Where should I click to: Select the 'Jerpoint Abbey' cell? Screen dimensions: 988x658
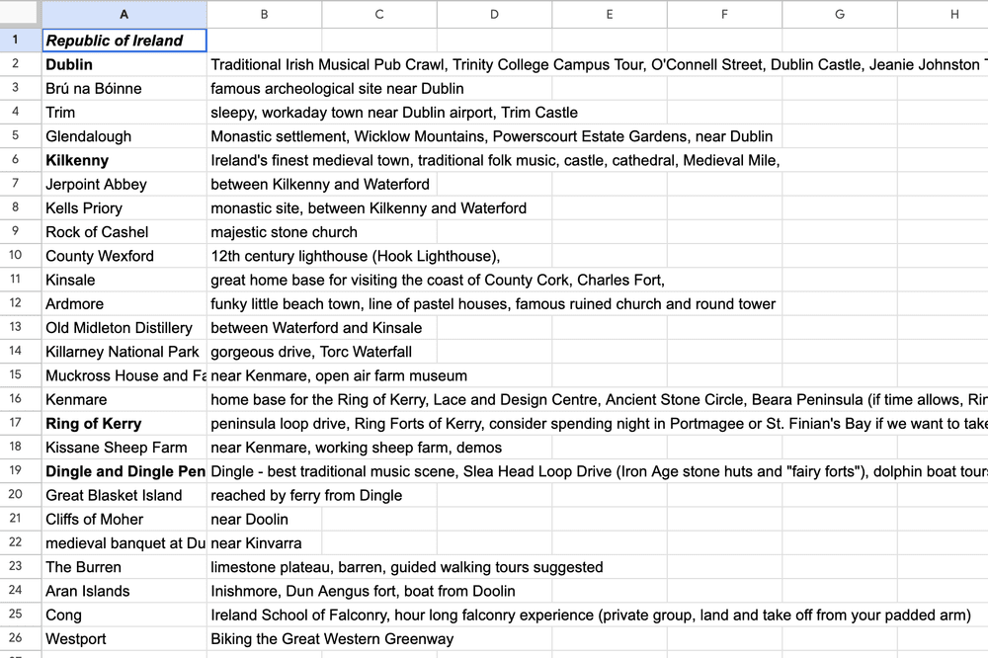click(x=124, y=184)
